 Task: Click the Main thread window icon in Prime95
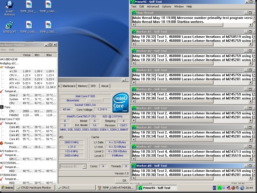point(134,13)
